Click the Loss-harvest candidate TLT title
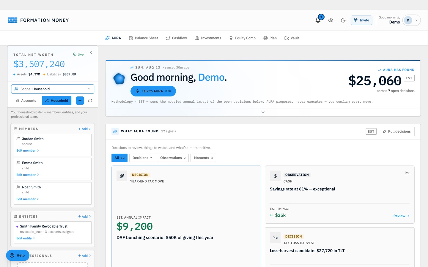Image resolution: width=428 pixels, height=267 pixels. pos(307,251)
